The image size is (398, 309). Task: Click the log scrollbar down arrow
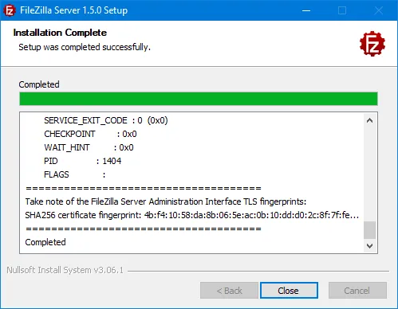(369, 246)
